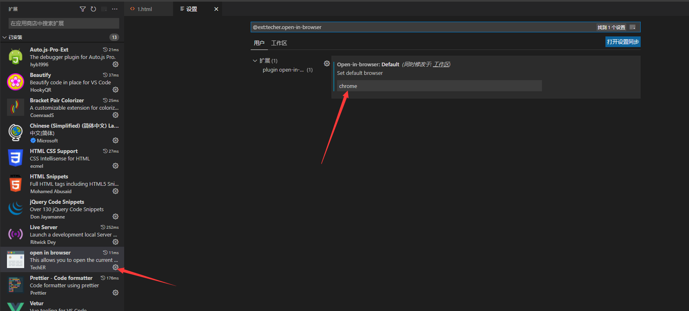This screenshot has width=689, height=311.
Task: Open gear menu for jQuery Code Snippets
Action: click(x=116, y=216)
